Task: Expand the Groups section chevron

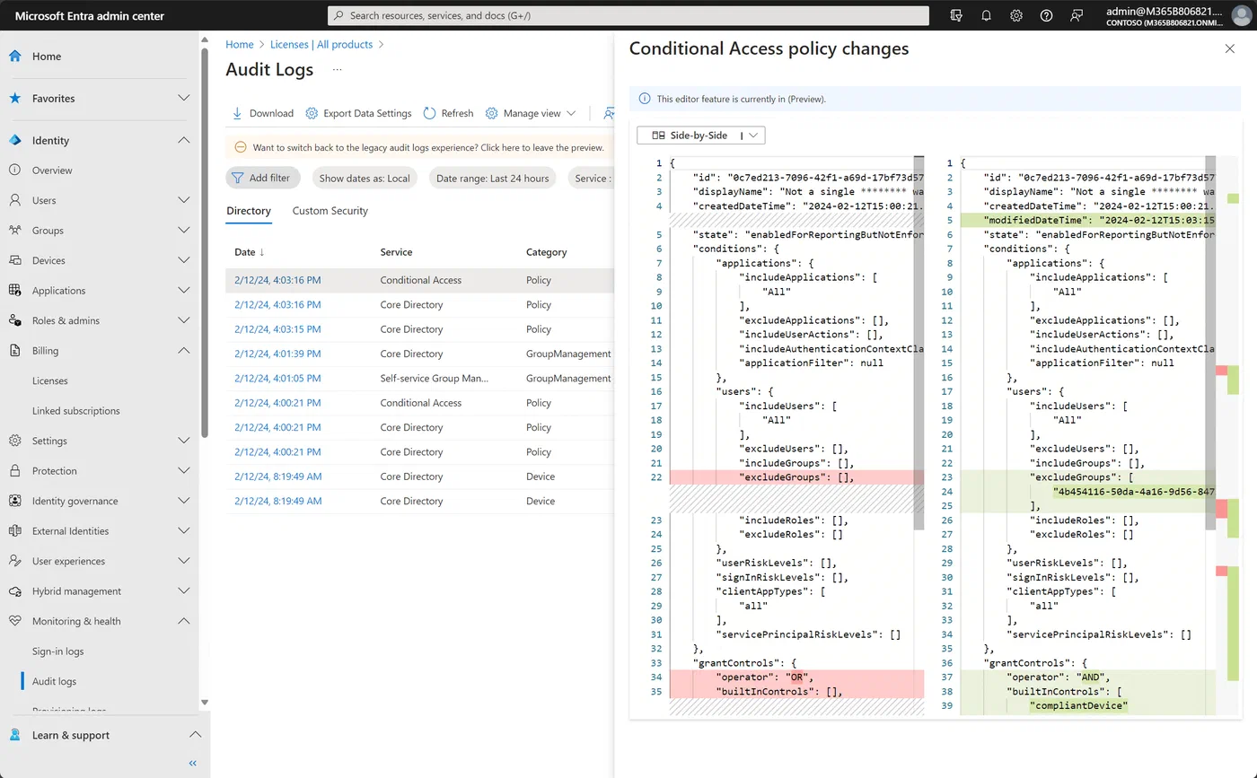Action: (x=184, y=231)
